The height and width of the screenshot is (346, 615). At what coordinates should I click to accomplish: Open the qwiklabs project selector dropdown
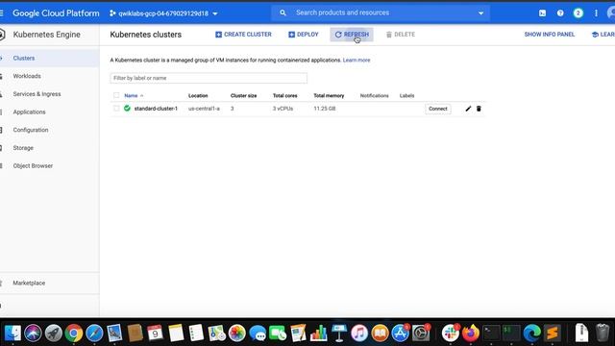click(163, 13)
